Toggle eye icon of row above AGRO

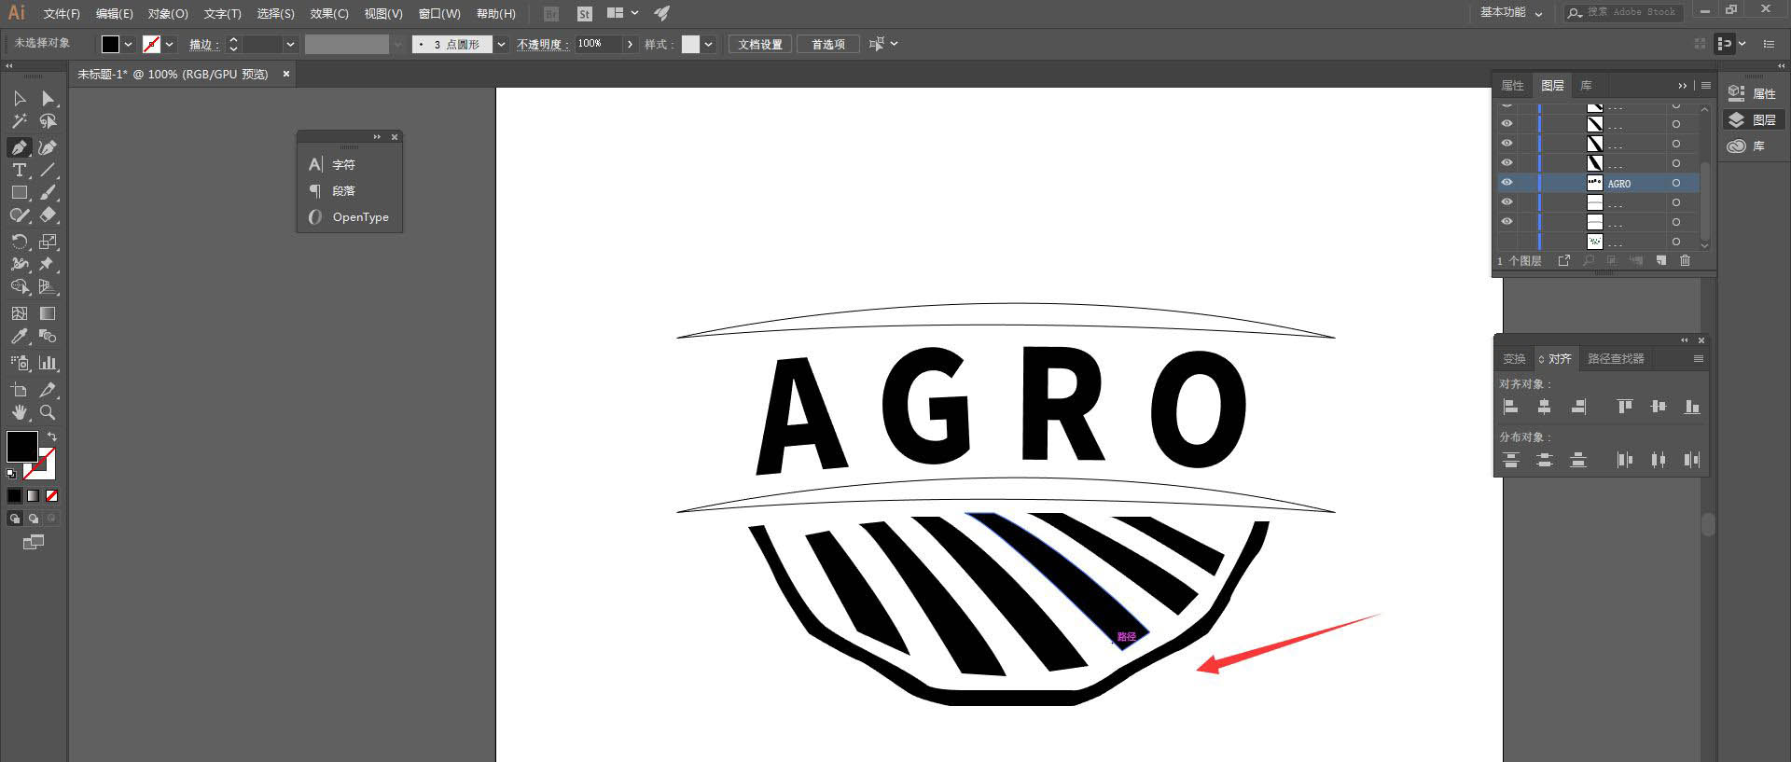pos(1506,163)
